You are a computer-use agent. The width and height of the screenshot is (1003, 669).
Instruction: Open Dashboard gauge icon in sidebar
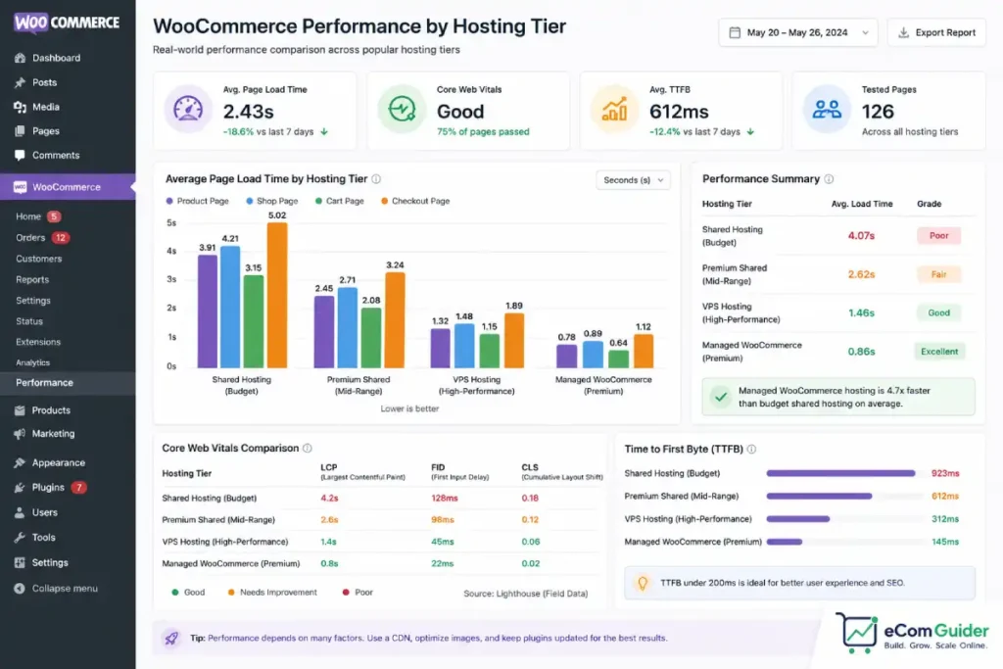point(20,58)
